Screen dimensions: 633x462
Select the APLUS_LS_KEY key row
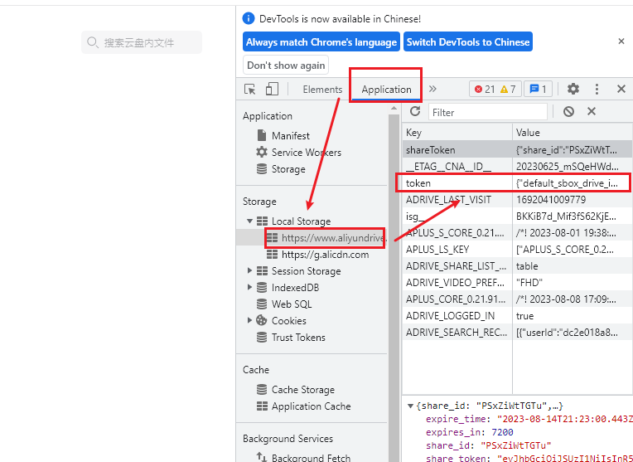(518, 250)
